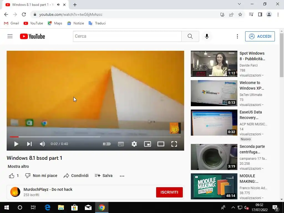
Task: Toggle the autoplay switch in player
Action: pos(107,144)
